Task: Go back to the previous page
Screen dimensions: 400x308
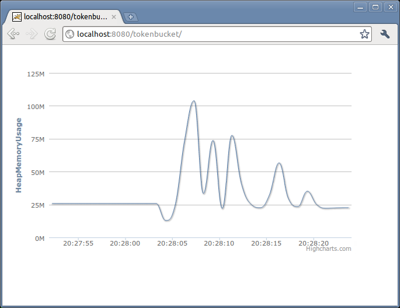Action: point(13,34)
